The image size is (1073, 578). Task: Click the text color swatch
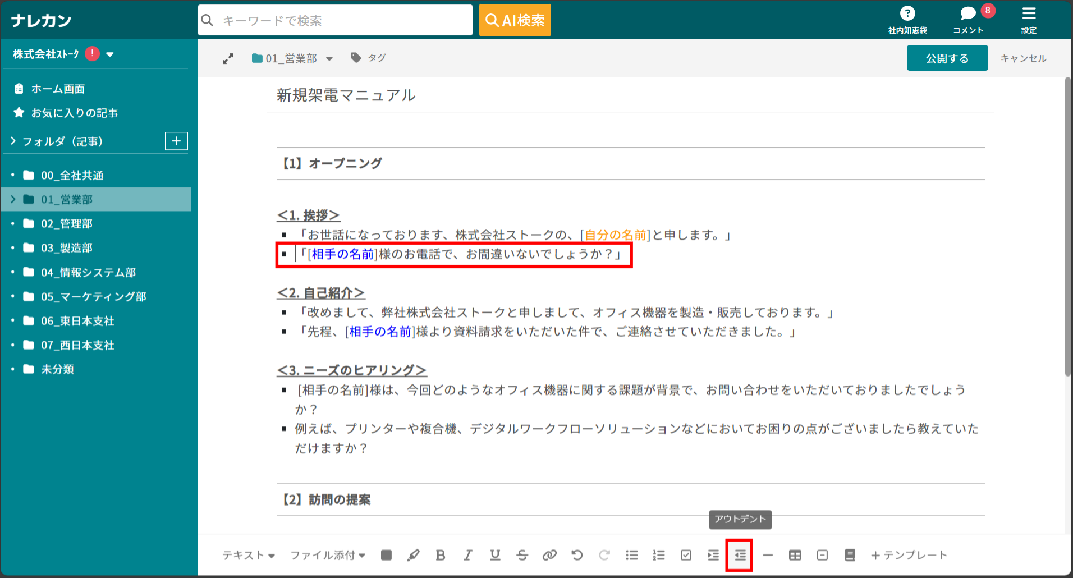(386, 555)
